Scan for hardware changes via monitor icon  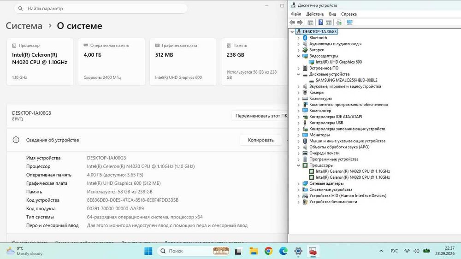tap(349, 22)
